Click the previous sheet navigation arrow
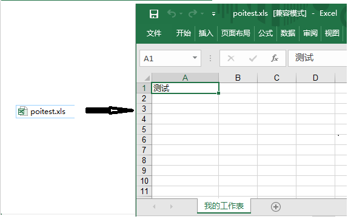The height and width of the screenshot is (219, 348). click(154, 207)
